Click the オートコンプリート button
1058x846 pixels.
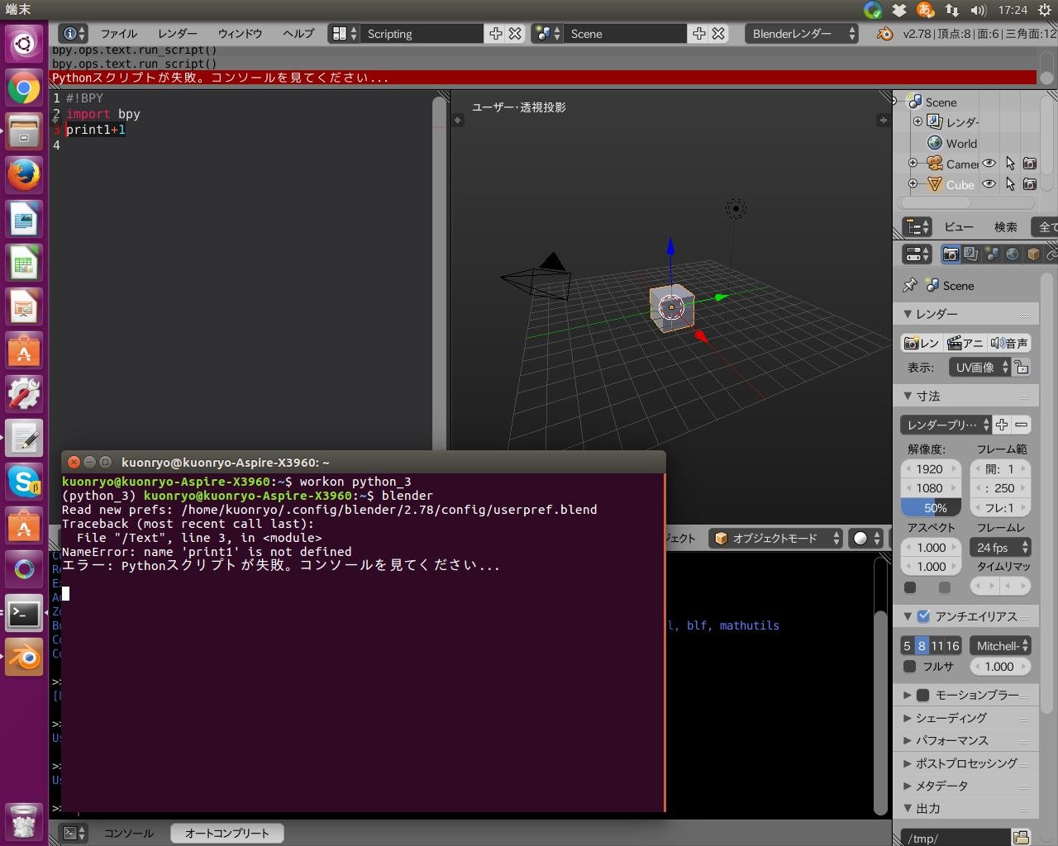227,833
